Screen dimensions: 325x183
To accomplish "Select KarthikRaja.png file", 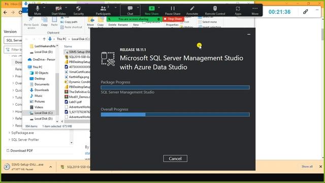I will click(77, 77).
